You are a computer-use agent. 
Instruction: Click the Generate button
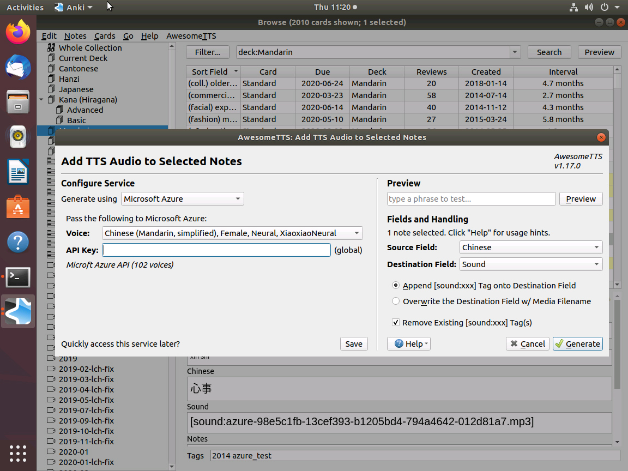577,343
